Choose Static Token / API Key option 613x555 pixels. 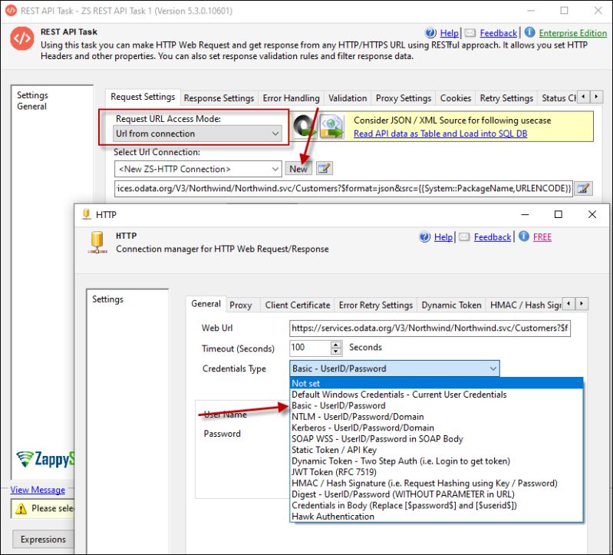click(x=437, y=450)
